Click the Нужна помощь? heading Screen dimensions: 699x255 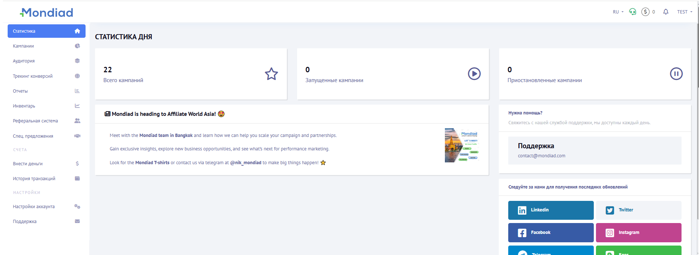(525, 113)
